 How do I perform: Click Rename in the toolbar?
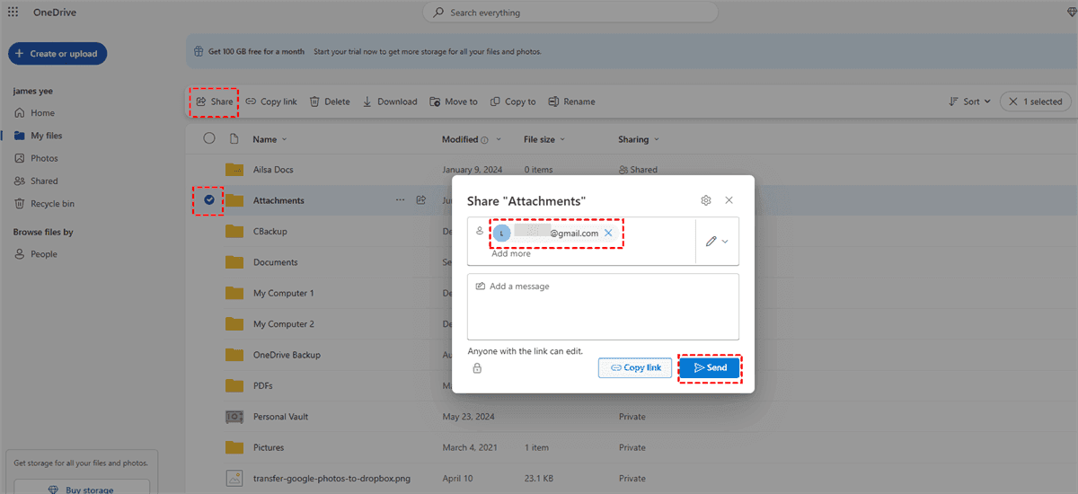pos(571,101)
